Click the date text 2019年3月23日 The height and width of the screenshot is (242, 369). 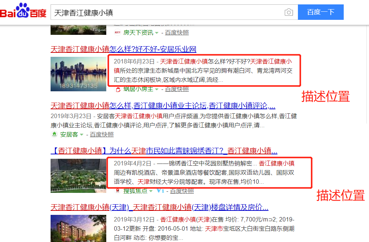71,116
